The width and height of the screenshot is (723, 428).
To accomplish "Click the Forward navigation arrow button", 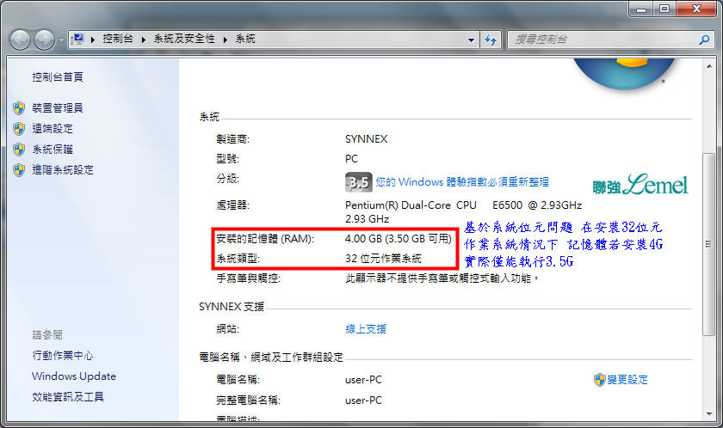I will (44, 40).
